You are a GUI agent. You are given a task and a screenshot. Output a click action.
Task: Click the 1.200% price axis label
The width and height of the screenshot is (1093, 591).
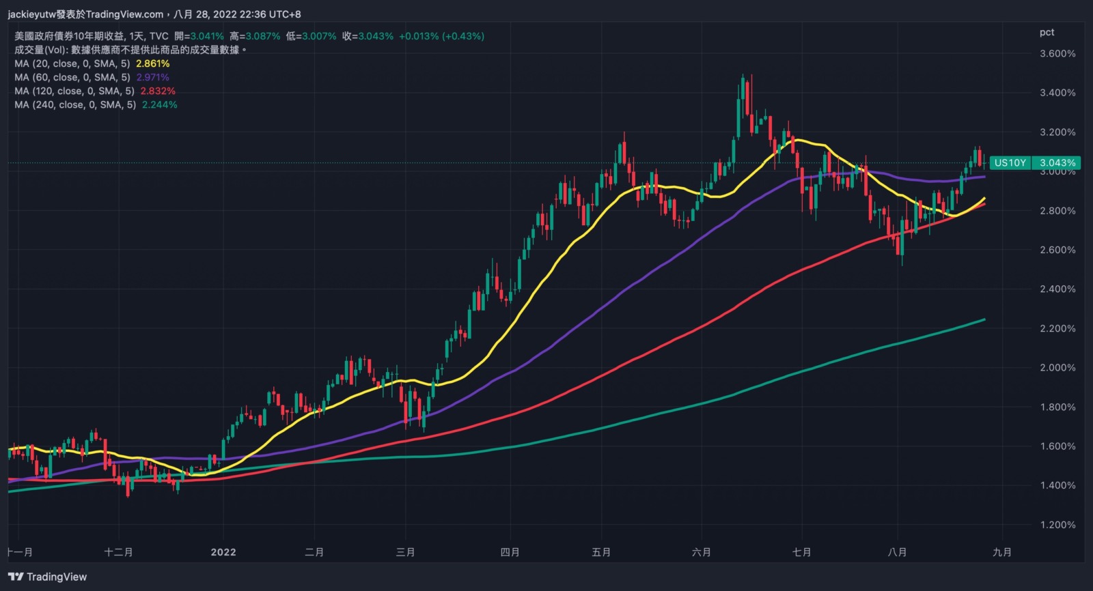1057,525
